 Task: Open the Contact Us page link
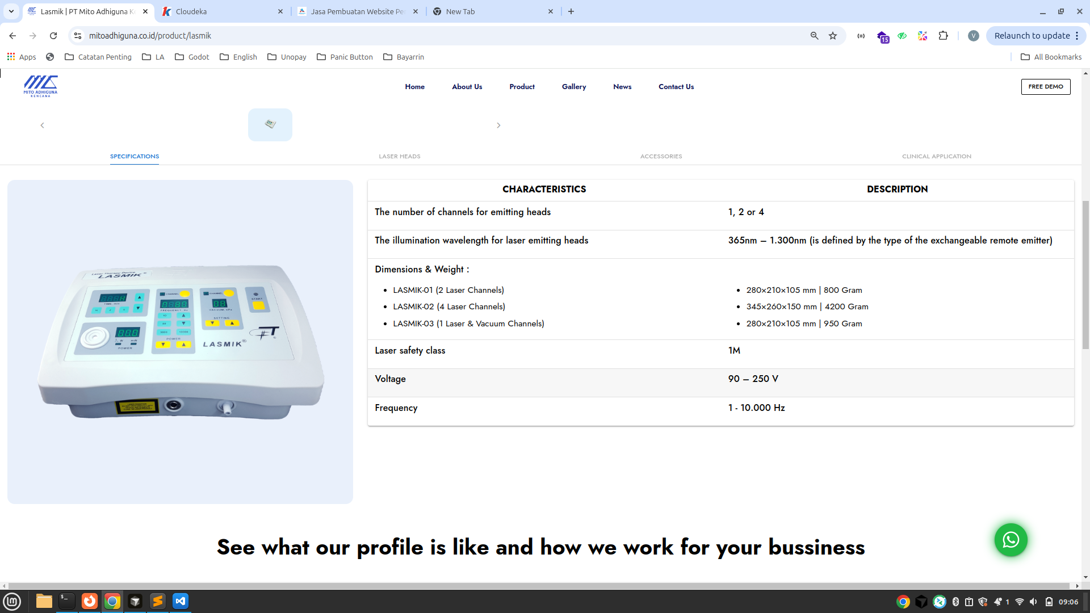pos(676,86)
